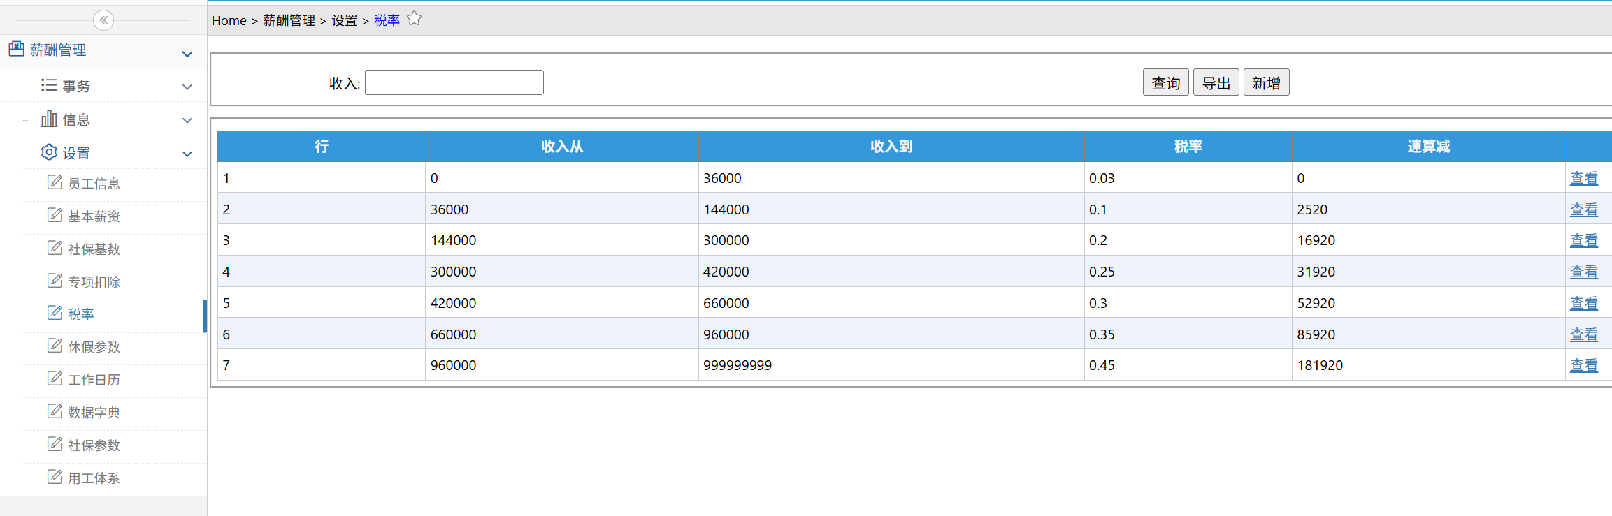
Task: Collapse the sidebar with double-chevron icon
Action: pos(103,20)
